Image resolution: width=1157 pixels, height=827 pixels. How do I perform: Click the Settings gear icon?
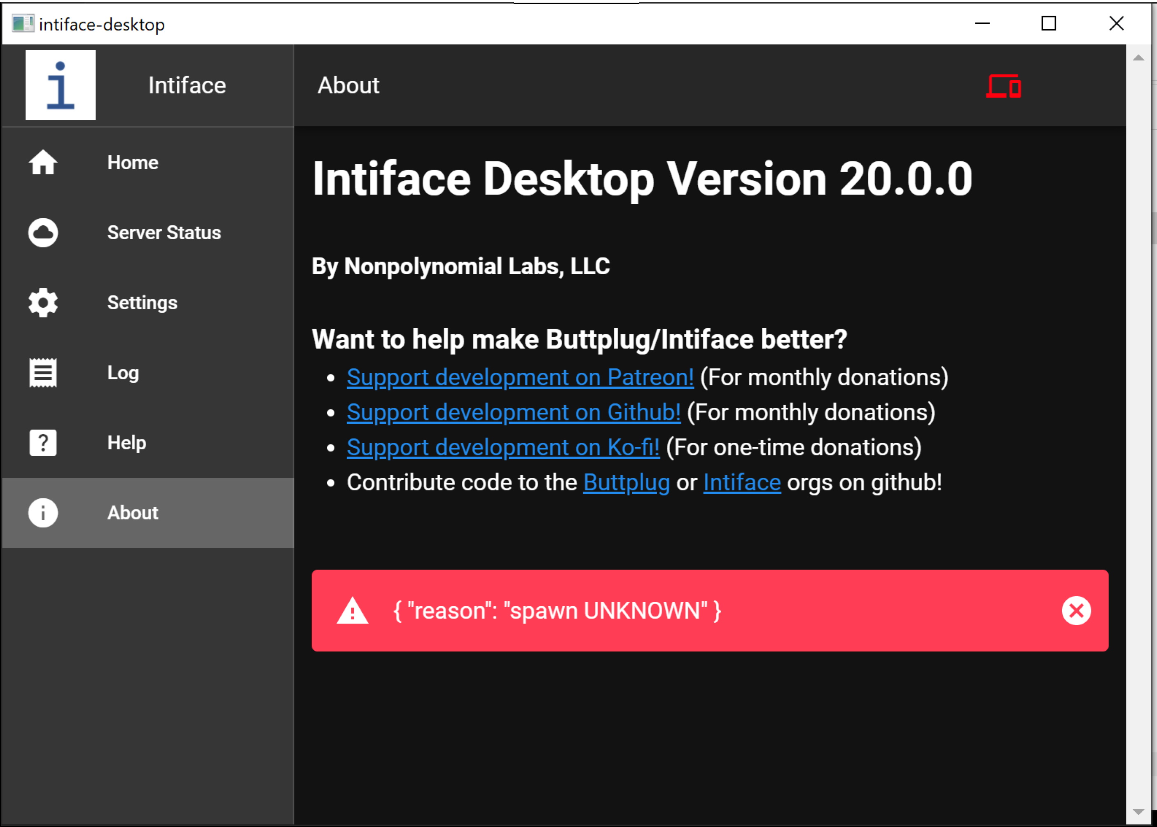[x=43, y=303]
